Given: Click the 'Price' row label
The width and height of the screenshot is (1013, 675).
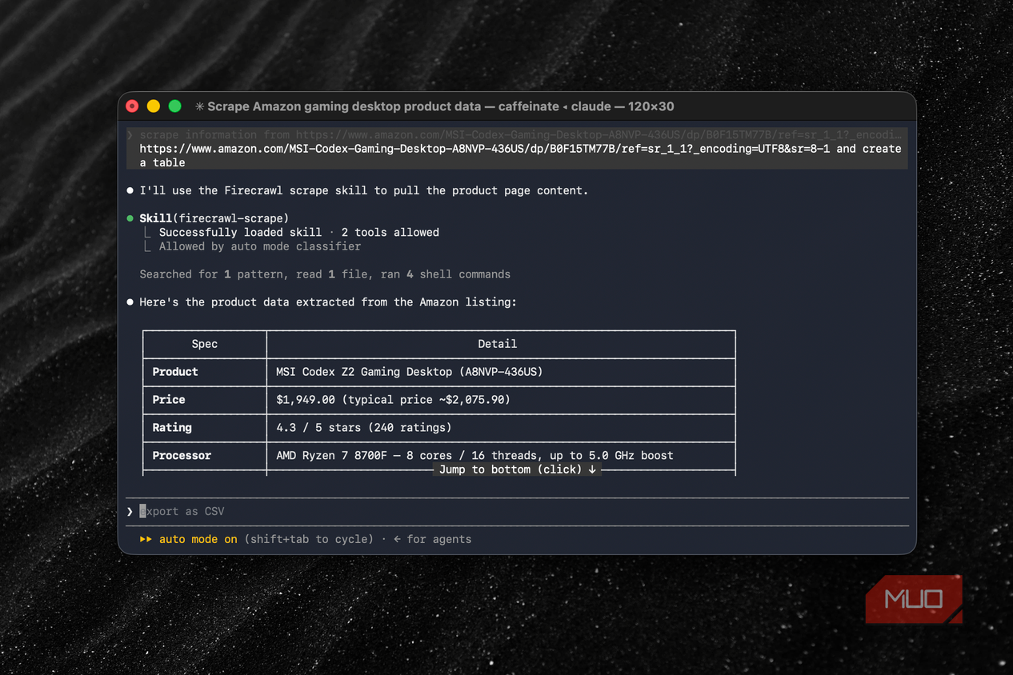Looking at the screenshot, I should pos(168,400).
